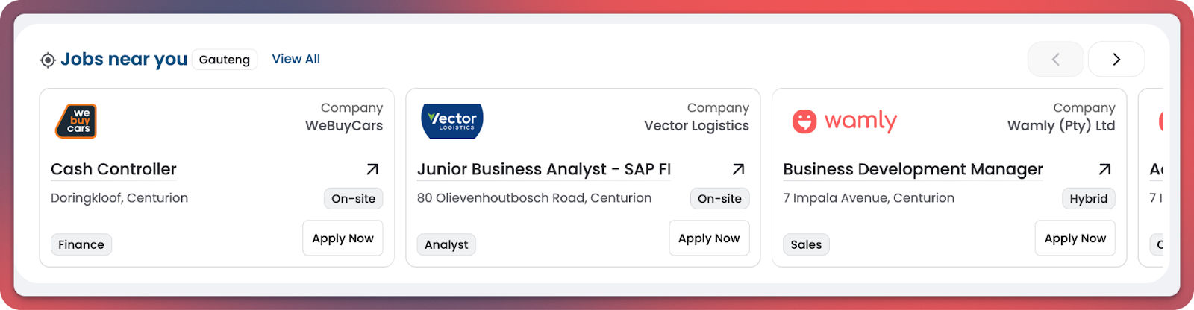Go to previous jobs with left chevron

pyautogui.click(x=1055, y=60)
